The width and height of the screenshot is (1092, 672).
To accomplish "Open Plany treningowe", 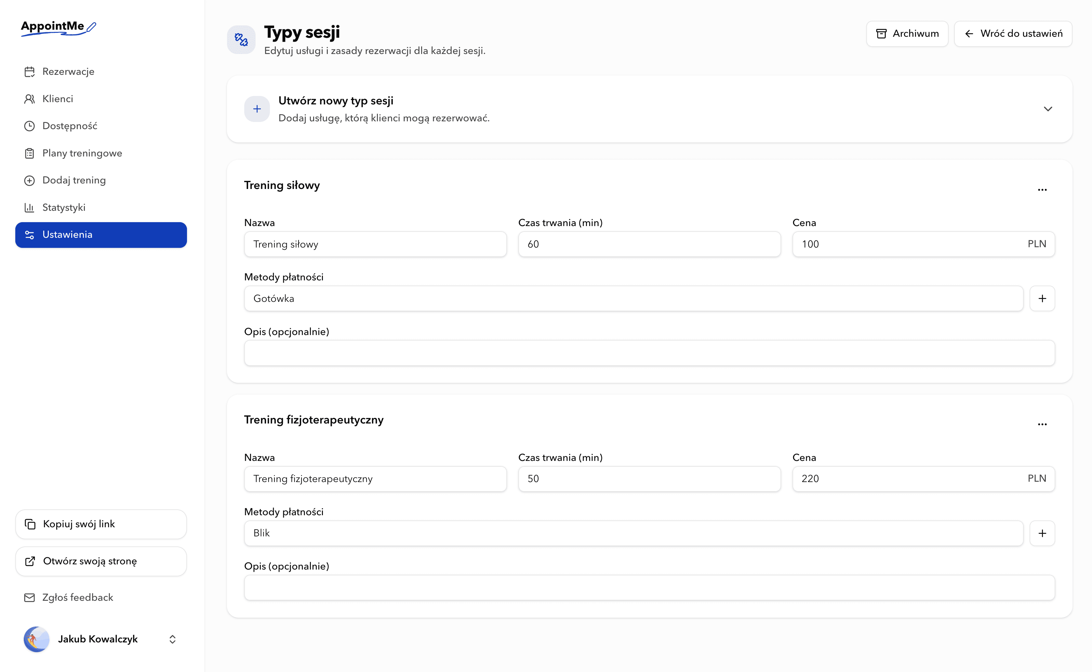I will pos(101,153).
